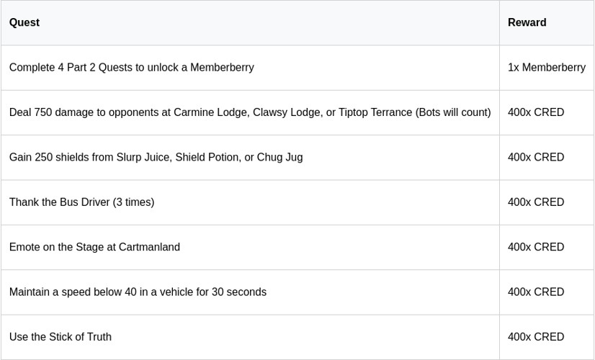Screen dimensions: 595x360
Task: Click the Reward column header
Action: pyautogui.click(x=527, y=22)
